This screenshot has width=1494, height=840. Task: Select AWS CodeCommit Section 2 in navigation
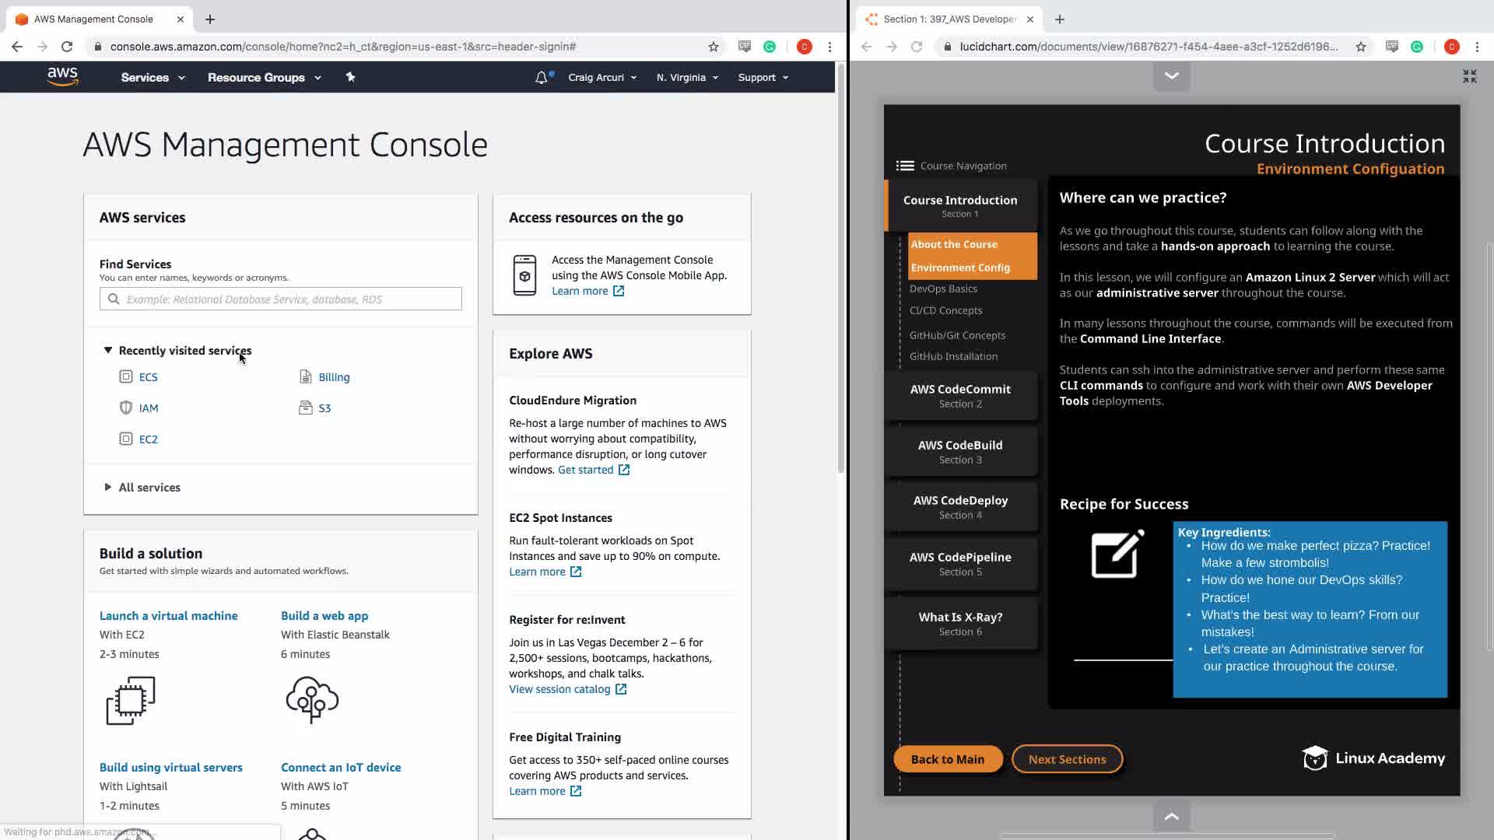click(960, 395)
